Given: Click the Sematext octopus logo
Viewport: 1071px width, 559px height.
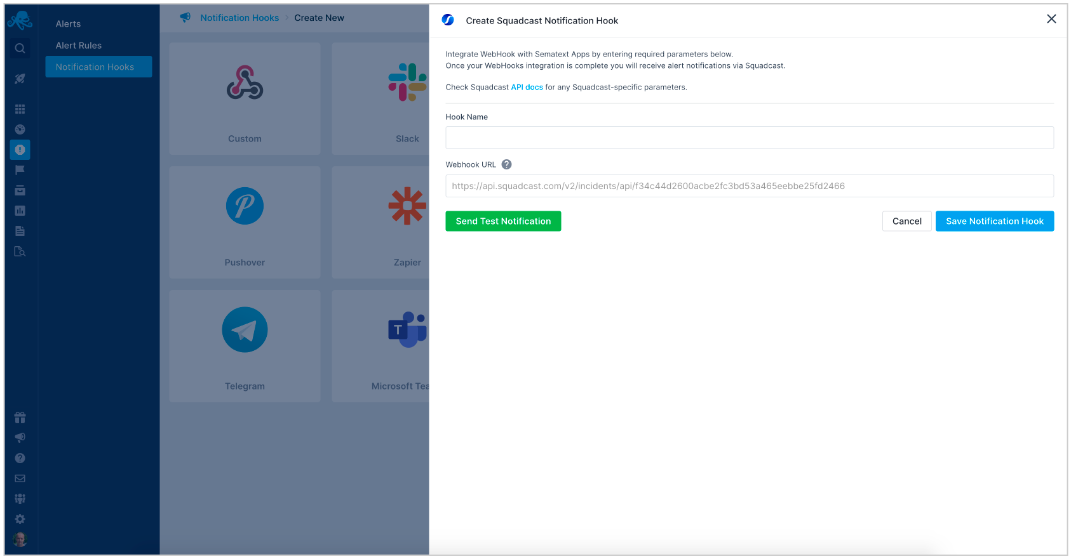Looking at the screenshot, I should [x=20, y=21].
